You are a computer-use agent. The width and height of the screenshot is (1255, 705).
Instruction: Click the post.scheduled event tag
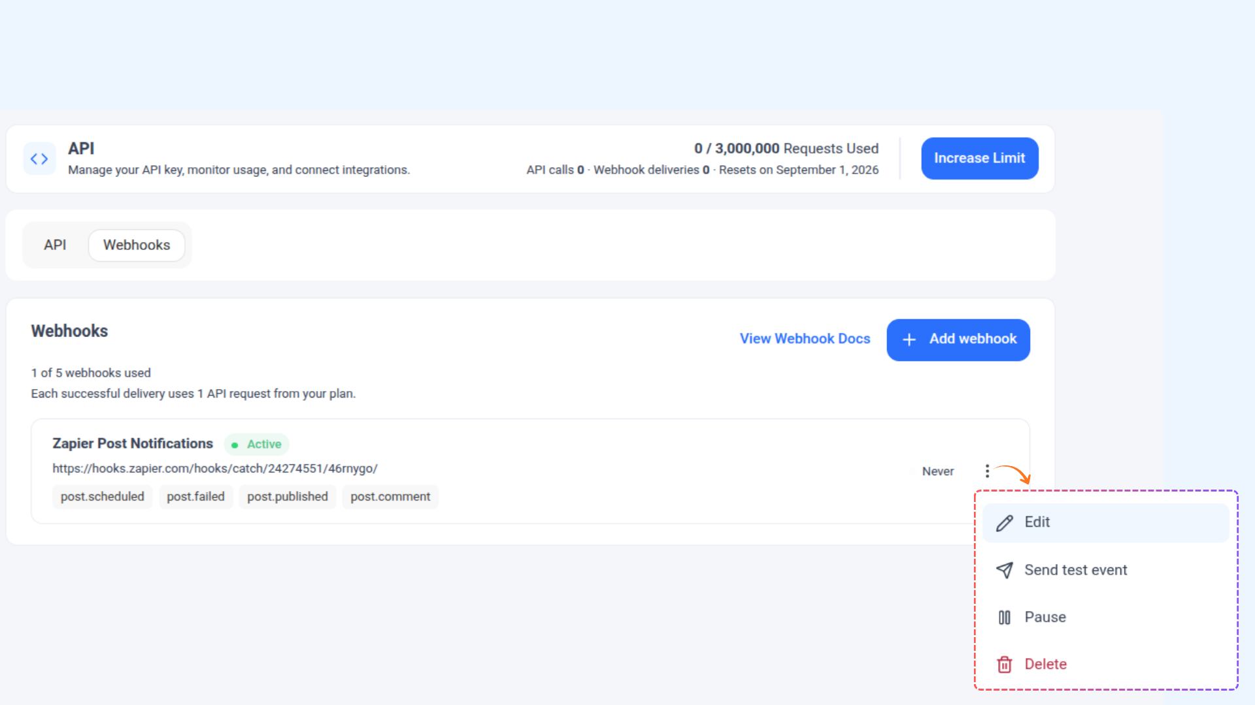[x=102, y=497]
